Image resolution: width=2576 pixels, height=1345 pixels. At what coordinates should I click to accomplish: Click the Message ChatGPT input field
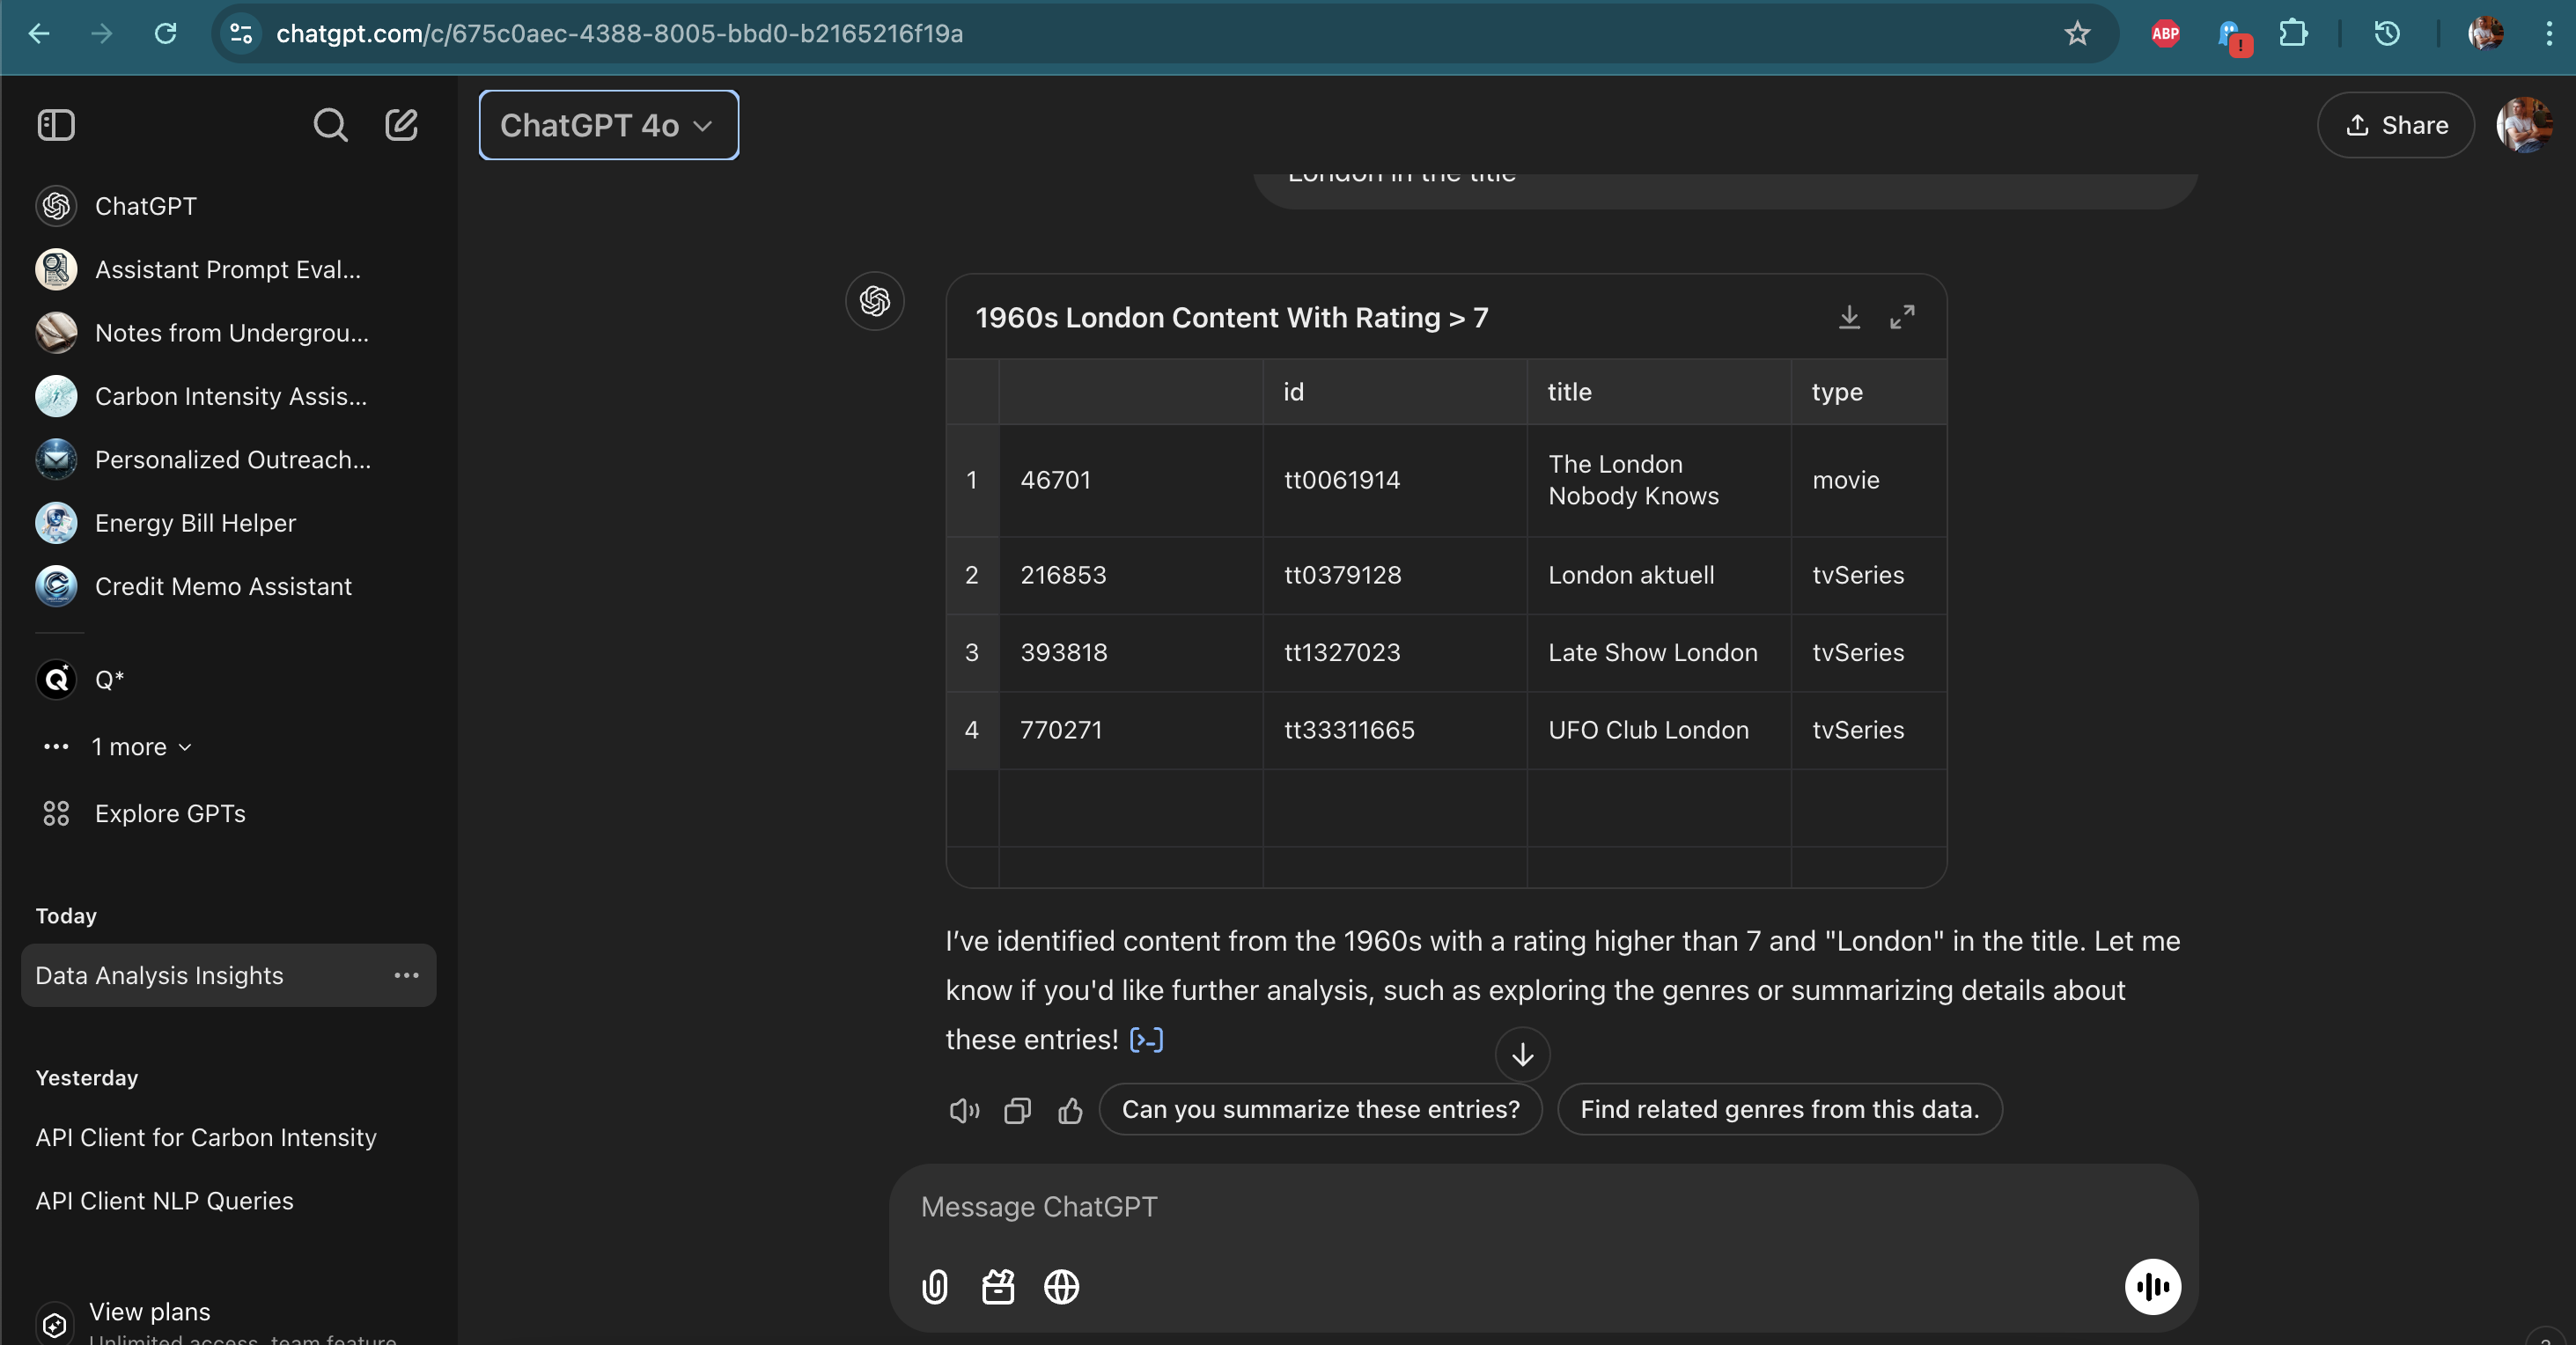(1500, 1207)
